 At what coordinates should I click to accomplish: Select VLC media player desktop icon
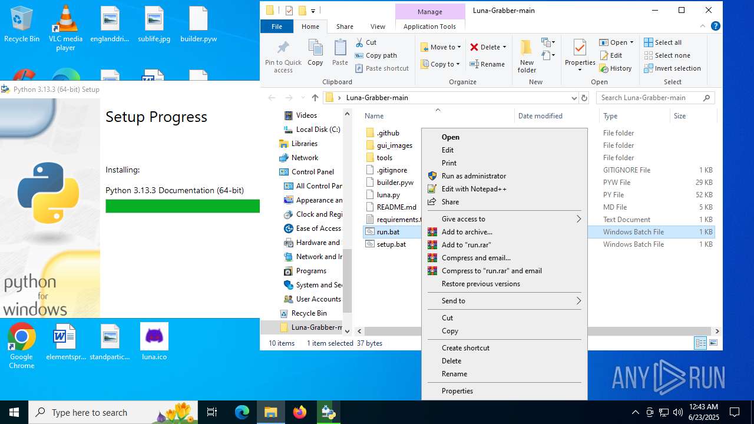[x=65, y=28]
